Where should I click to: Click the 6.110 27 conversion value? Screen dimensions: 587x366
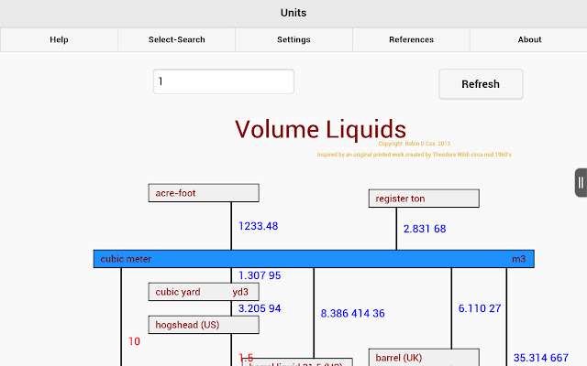(x=480, y=308)
